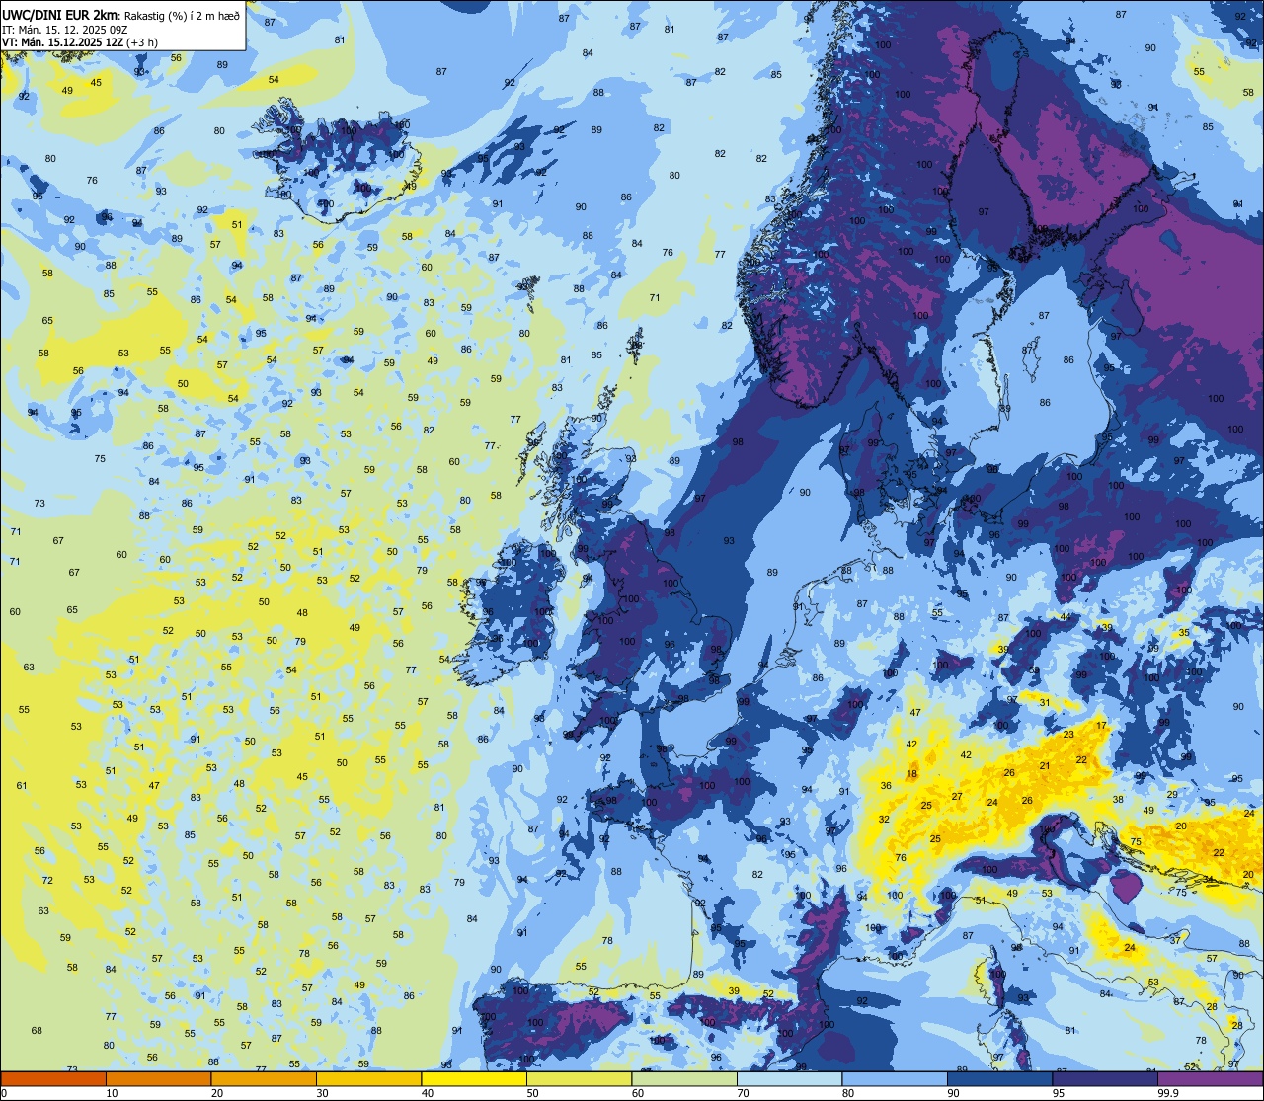The height and width of the screenshot is (1101, 1264).
Task: Click the humidity value '38' on the map
Action: pyautogui.click(x=1118, y=800)
